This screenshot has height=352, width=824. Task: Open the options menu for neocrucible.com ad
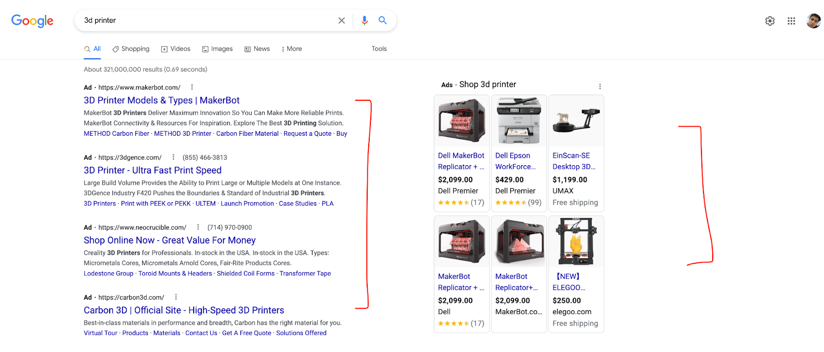point(198,227)
